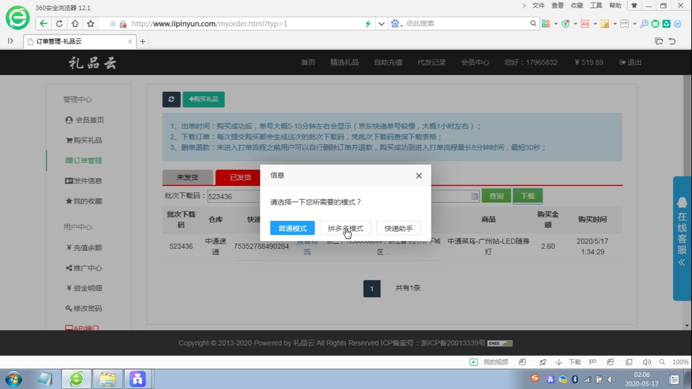Click the dark refresh button above notice
Viewport: 692px width, 389px height.
[171, 99]
